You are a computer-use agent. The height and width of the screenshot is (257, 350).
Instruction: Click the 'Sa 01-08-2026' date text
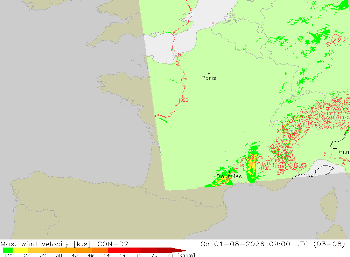click(233, 244)
